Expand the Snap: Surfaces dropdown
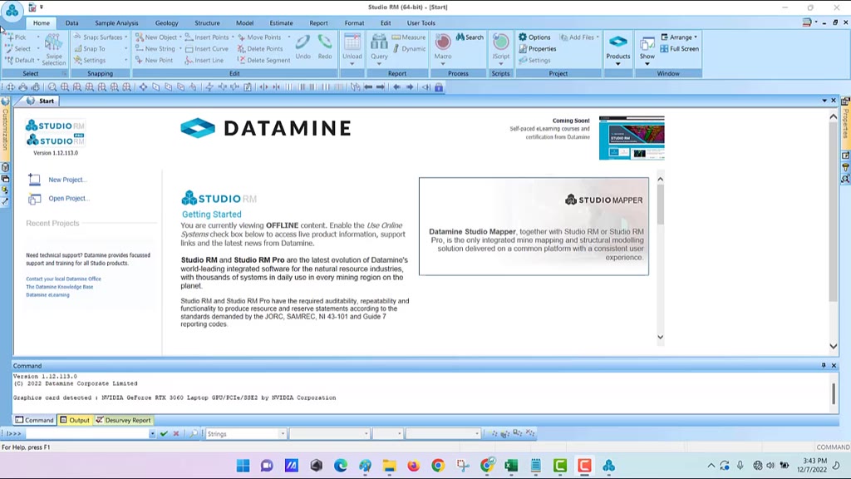 [x=126, y=37]
